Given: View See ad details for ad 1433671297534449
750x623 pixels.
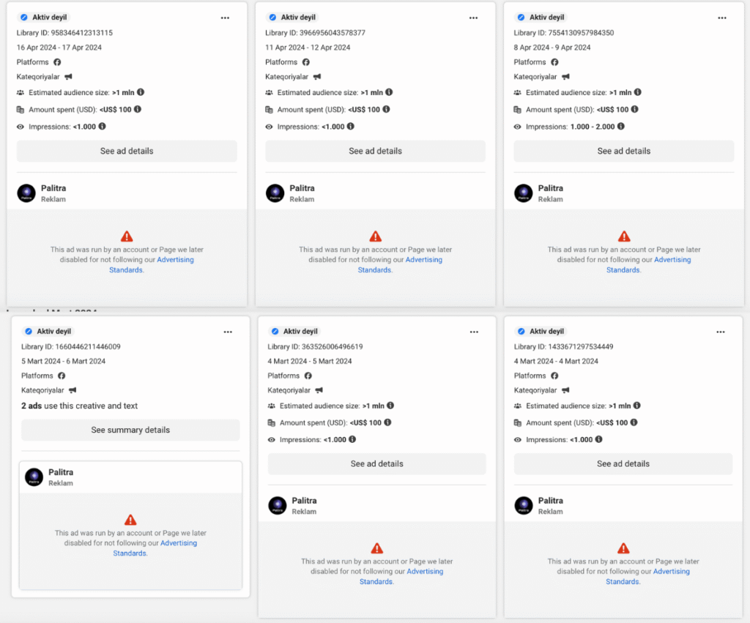Looking at the screenshot, I should pyautogui.click(x=623, y=463).
